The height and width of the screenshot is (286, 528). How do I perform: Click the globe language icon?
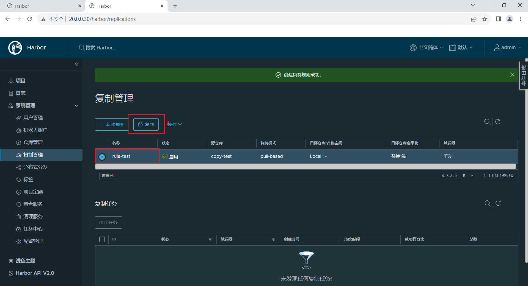pos(413,47)
